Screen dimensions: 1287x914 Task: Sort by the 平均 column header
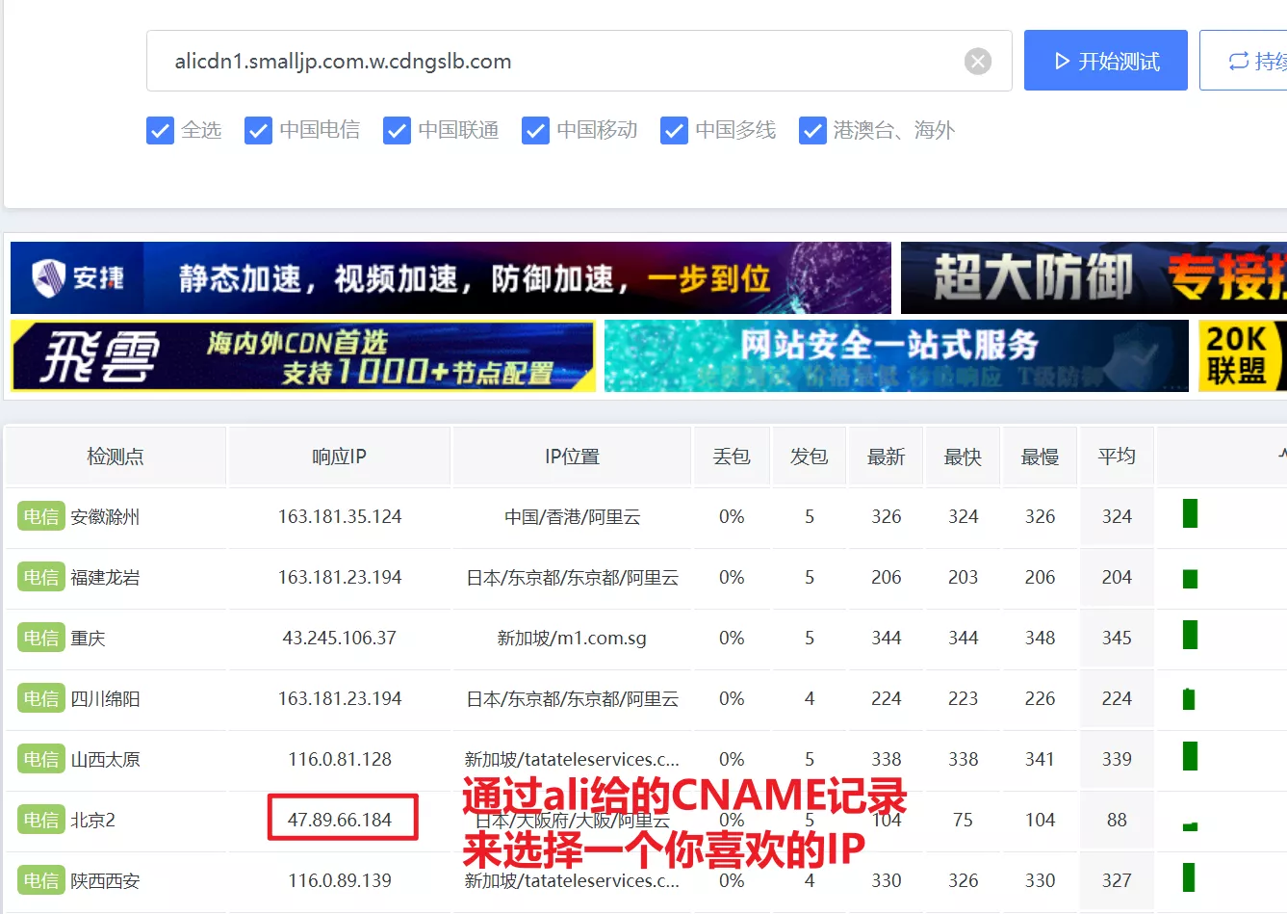(x=1117, y=457)
